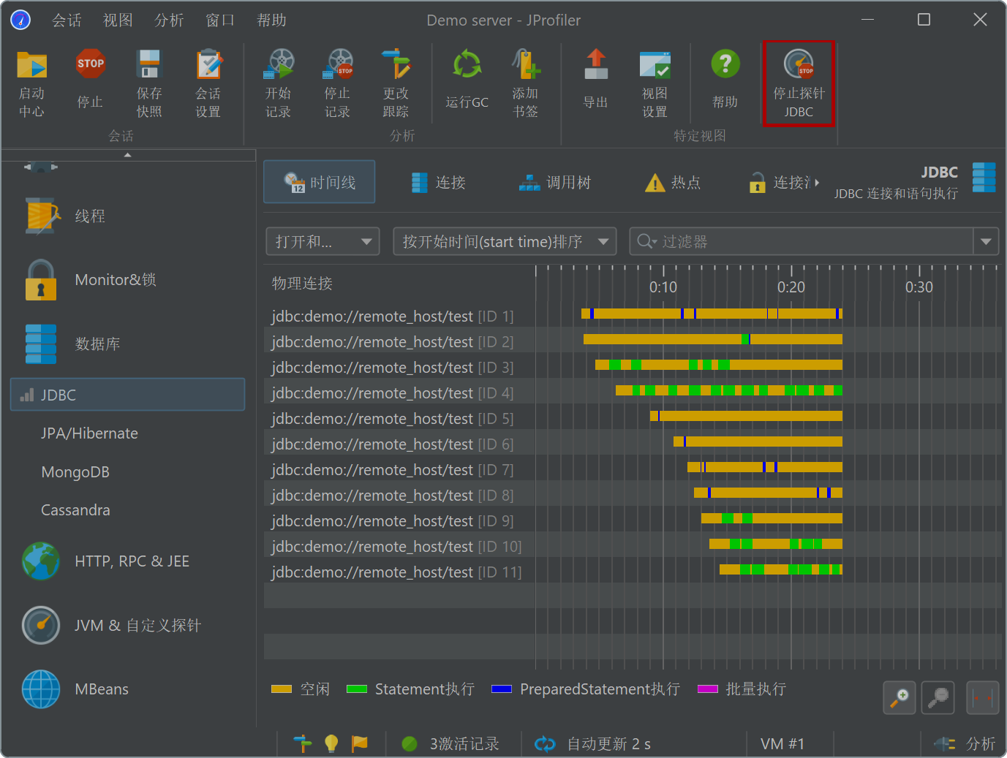This screenshot has height=758, width=1007.
Task: Select JPA/Hibernate in the sidebar
Action: [x=89, y=433]
